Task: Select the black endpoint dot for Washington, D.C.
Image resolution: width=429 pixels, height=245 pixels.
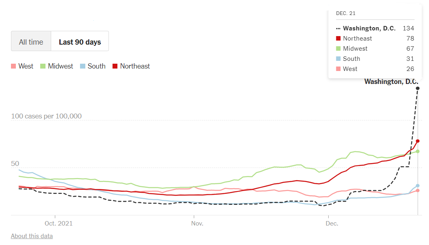Action: [x=418, y=87]
